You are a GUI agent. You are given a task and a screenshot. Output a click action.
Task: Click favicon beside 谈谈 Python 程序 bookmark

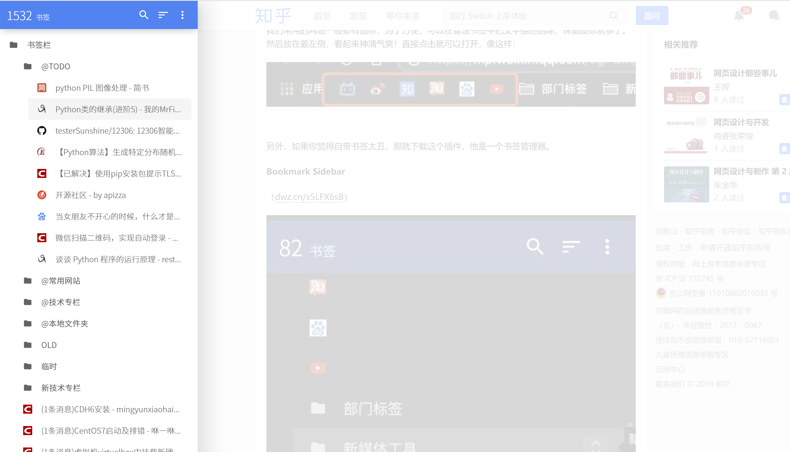coord(42,259)
